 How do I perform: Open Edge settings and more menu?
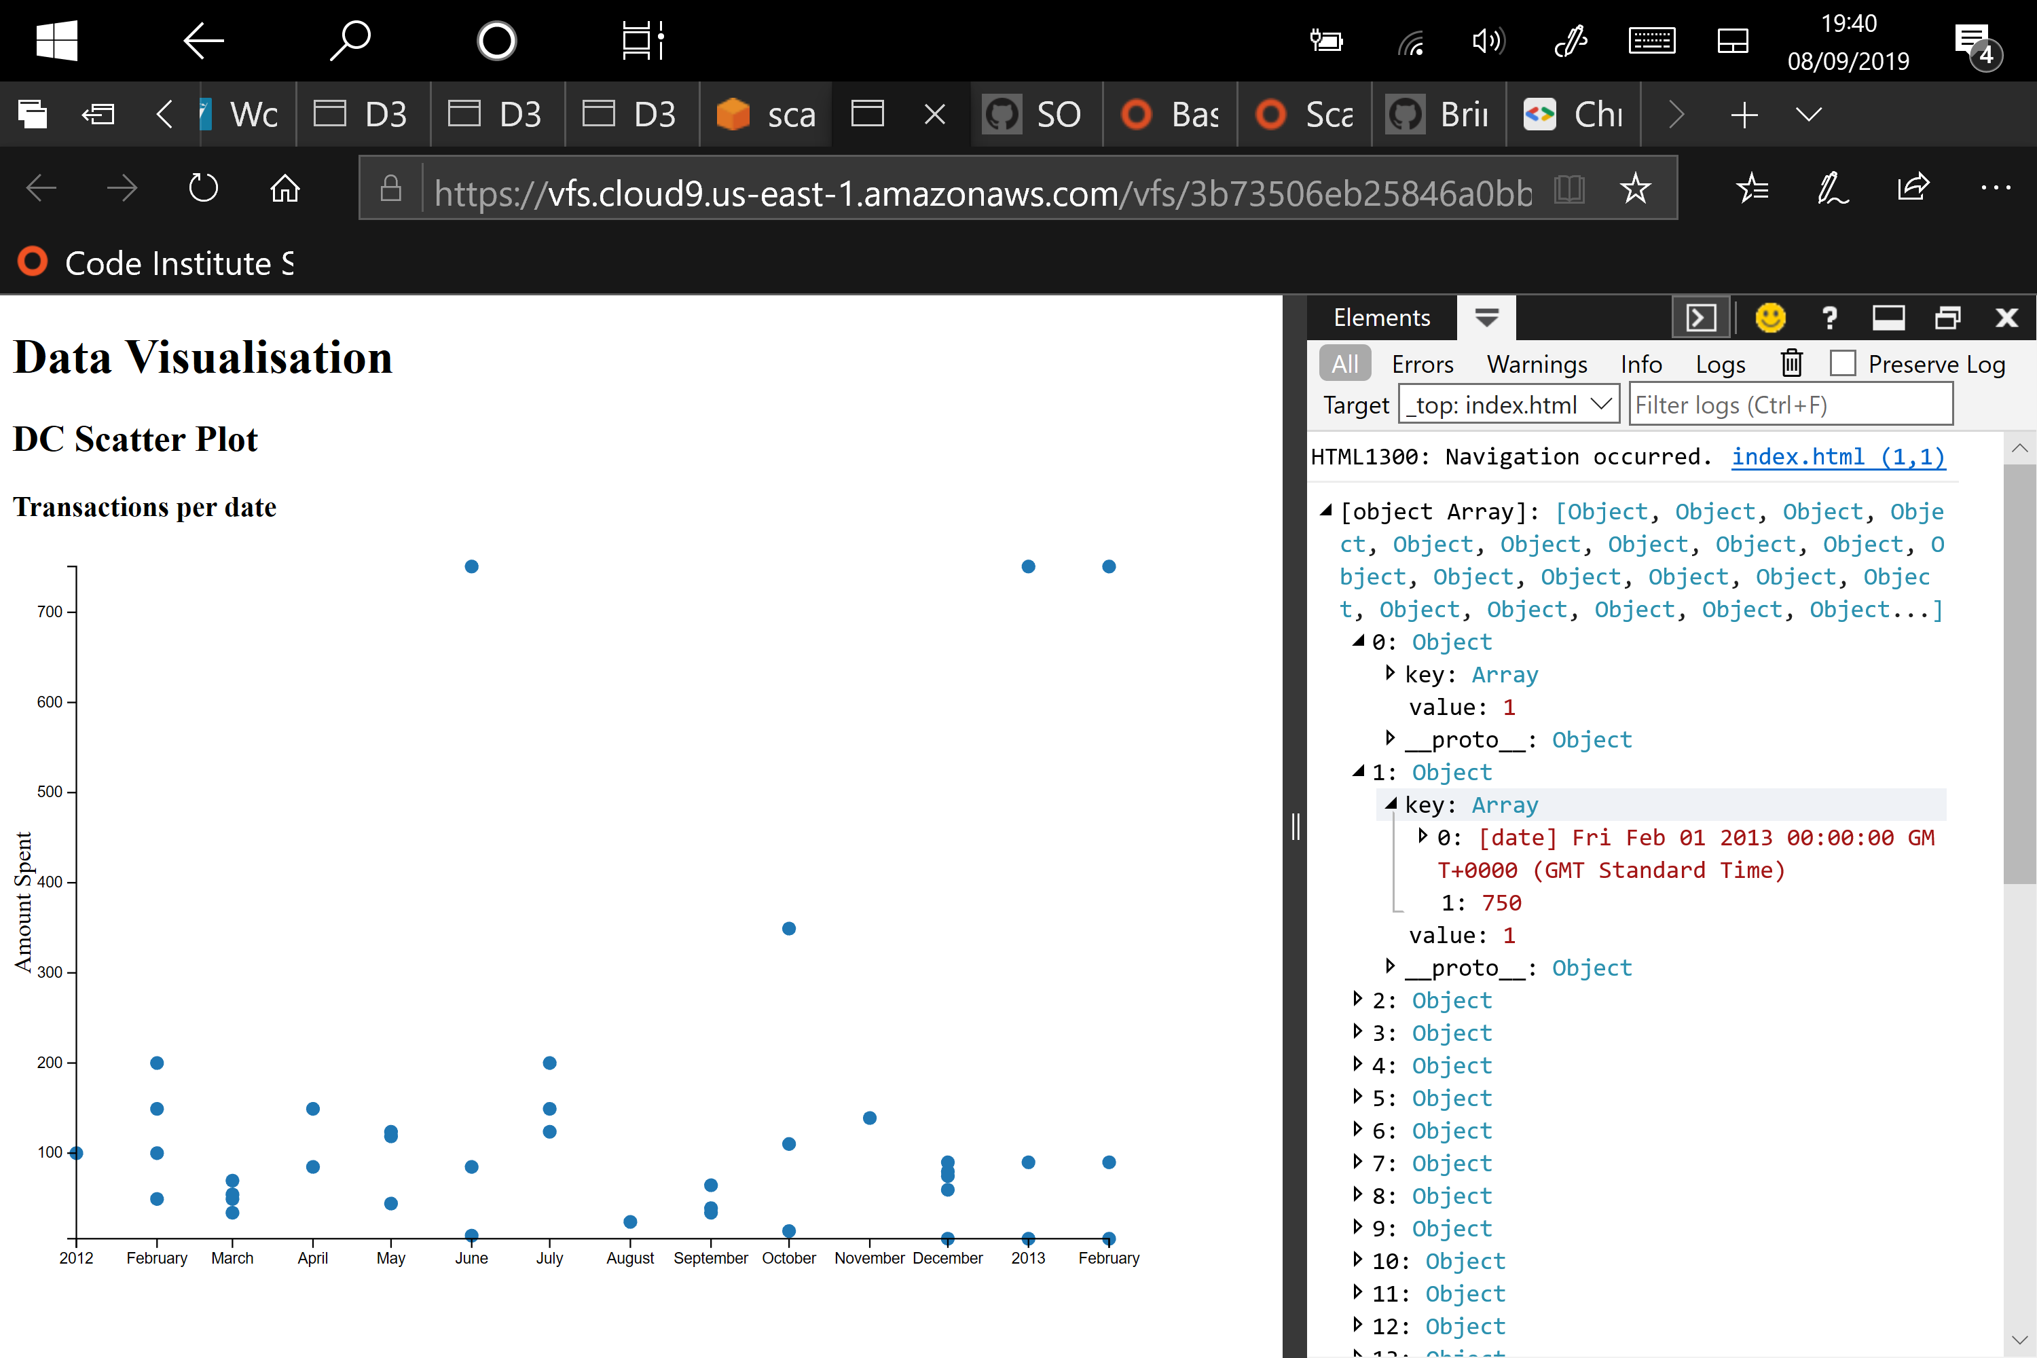1996,188
